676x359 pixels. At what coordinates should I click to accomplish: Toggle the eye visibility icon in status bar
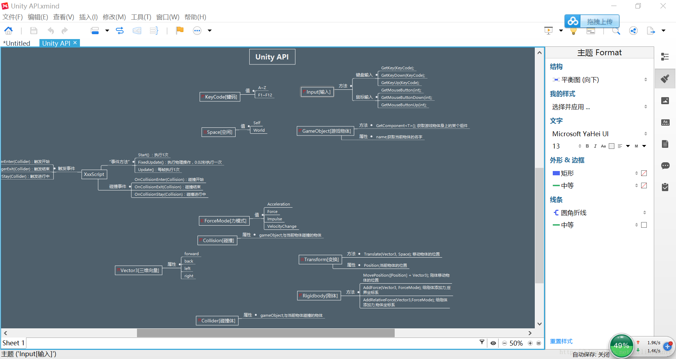(493, 343)
